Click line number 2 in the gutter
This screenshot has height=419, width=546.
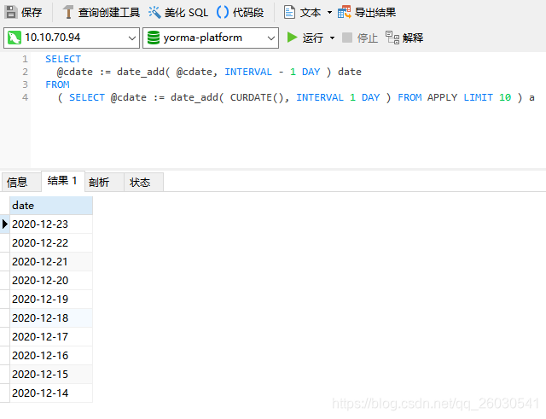pos(25,72)
